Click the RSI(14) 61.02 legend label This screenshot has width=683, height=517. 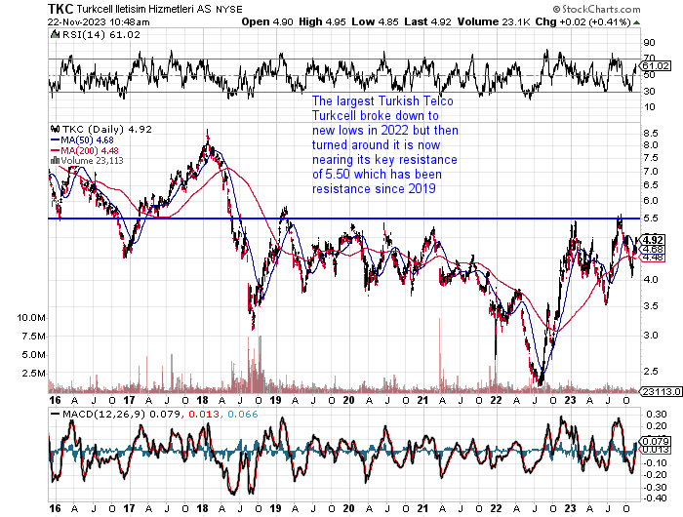coord(101,34)
